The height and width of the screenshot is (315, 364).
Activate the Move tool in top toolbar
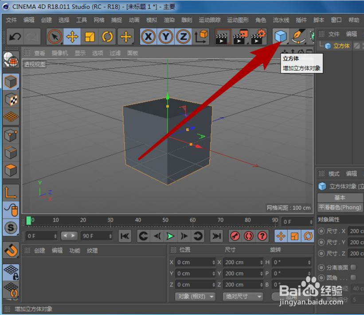[x=72, y=36]
